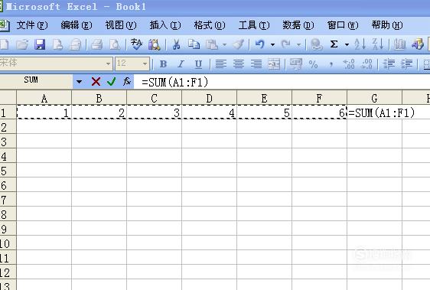Open the 文件(F) menu
Image resolution: width=430 pixels, height=290 pixels.
[32, 25]
